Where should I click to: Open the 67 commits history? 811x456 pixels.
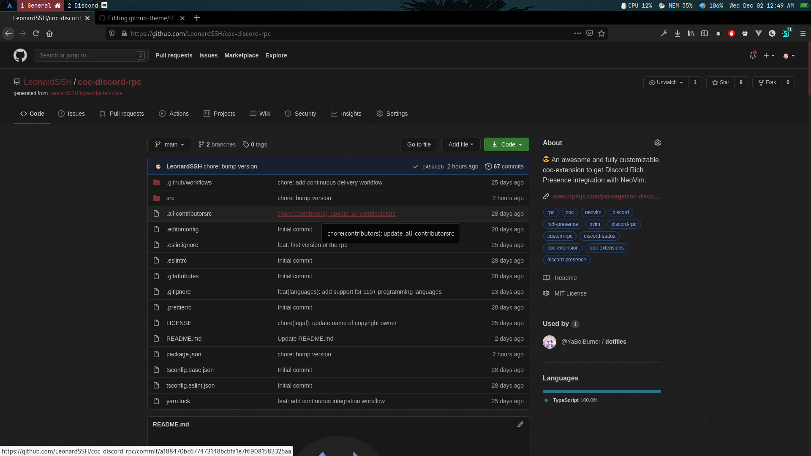pos(504,167)
